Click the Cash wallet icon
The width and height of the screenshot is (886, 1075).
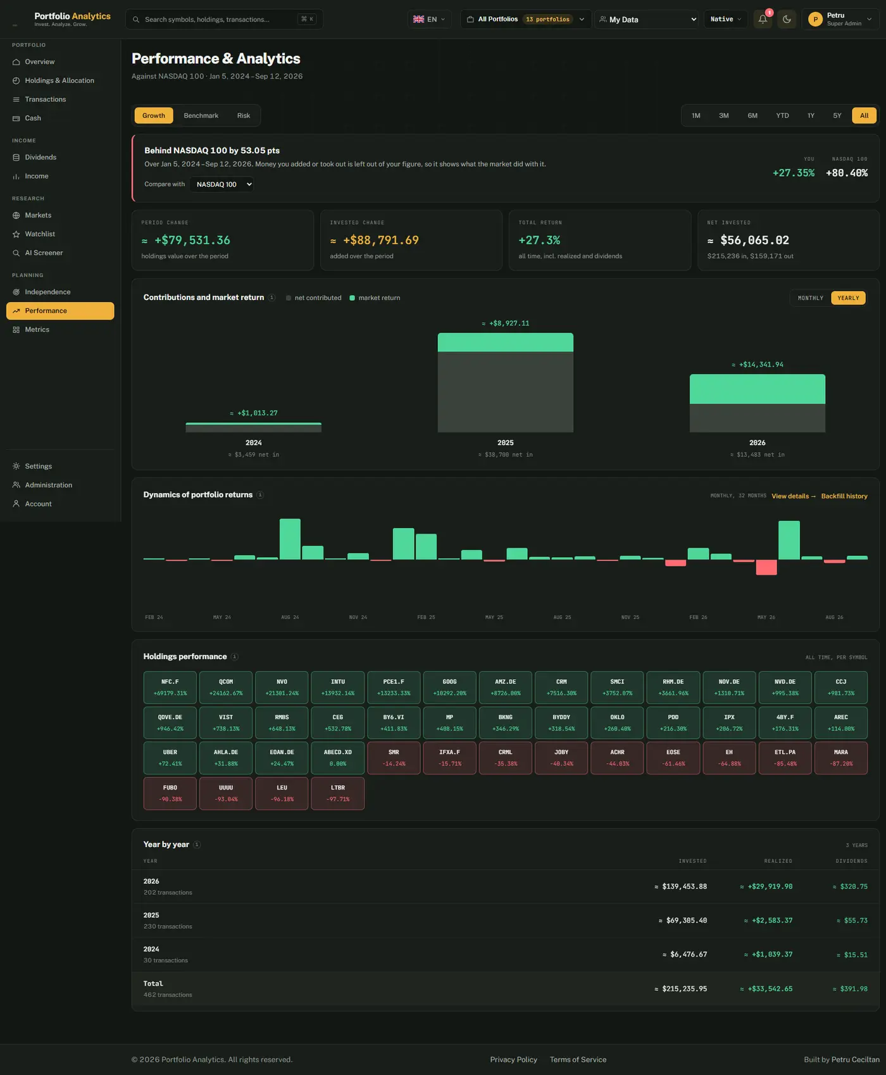[x=16, y=118]
